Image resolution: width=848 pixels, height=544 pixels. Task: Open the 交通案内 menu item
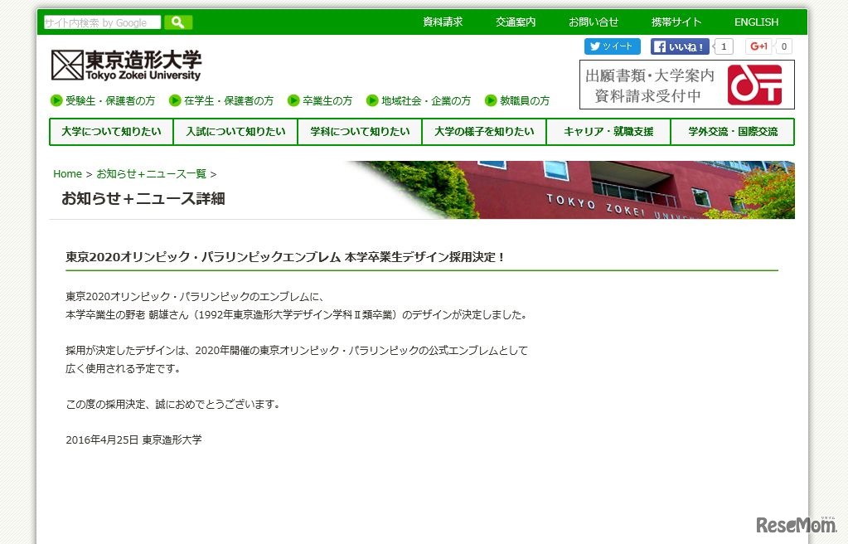coord(514,22)
